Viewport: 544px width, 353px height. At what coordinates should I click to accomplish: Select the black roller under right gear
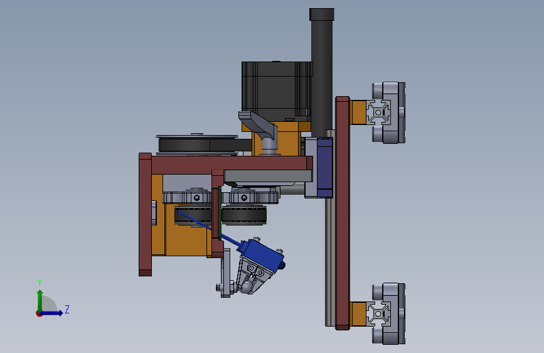click(244, 214)
